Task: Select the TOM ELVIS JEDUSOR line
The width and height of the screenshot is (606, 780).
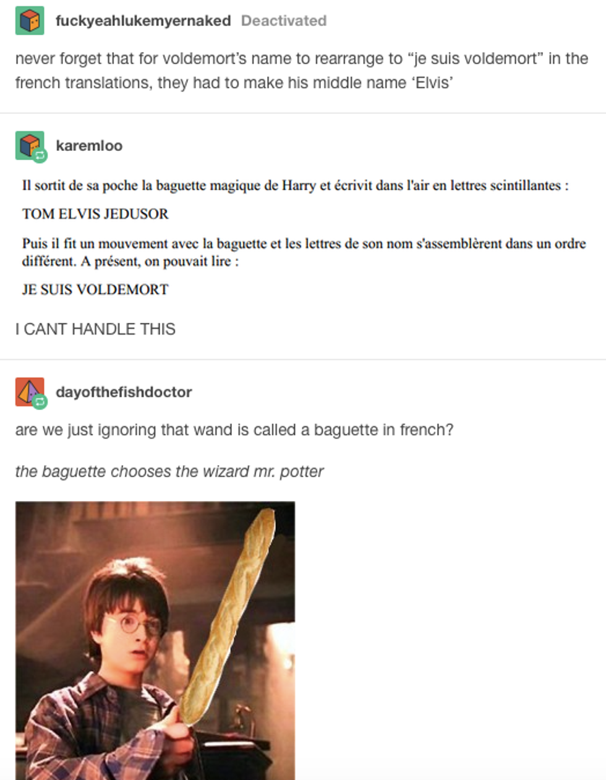Action: [x=95, y=214]
